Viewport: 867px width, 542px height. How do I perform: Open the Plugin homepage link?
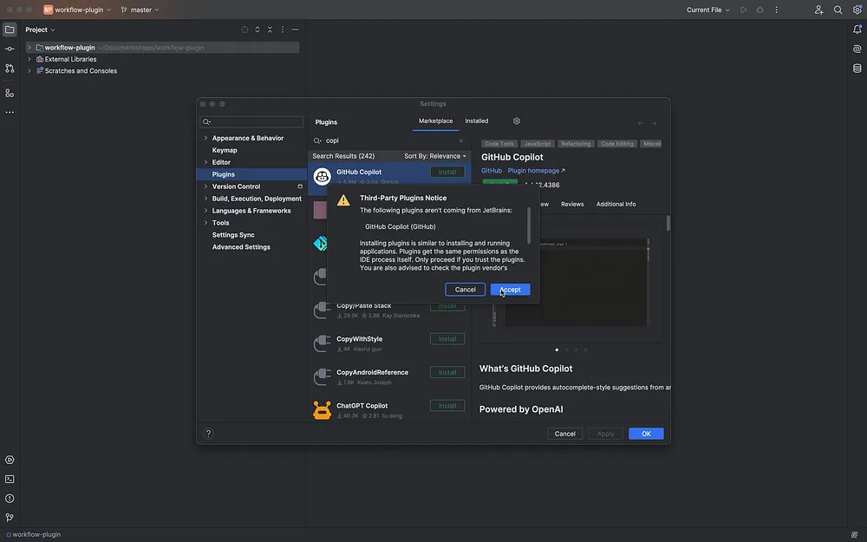[x=536, y=171]
